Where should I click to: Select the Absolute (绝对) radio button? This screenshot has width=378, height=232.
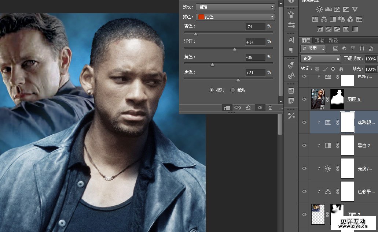click(233, 90)
